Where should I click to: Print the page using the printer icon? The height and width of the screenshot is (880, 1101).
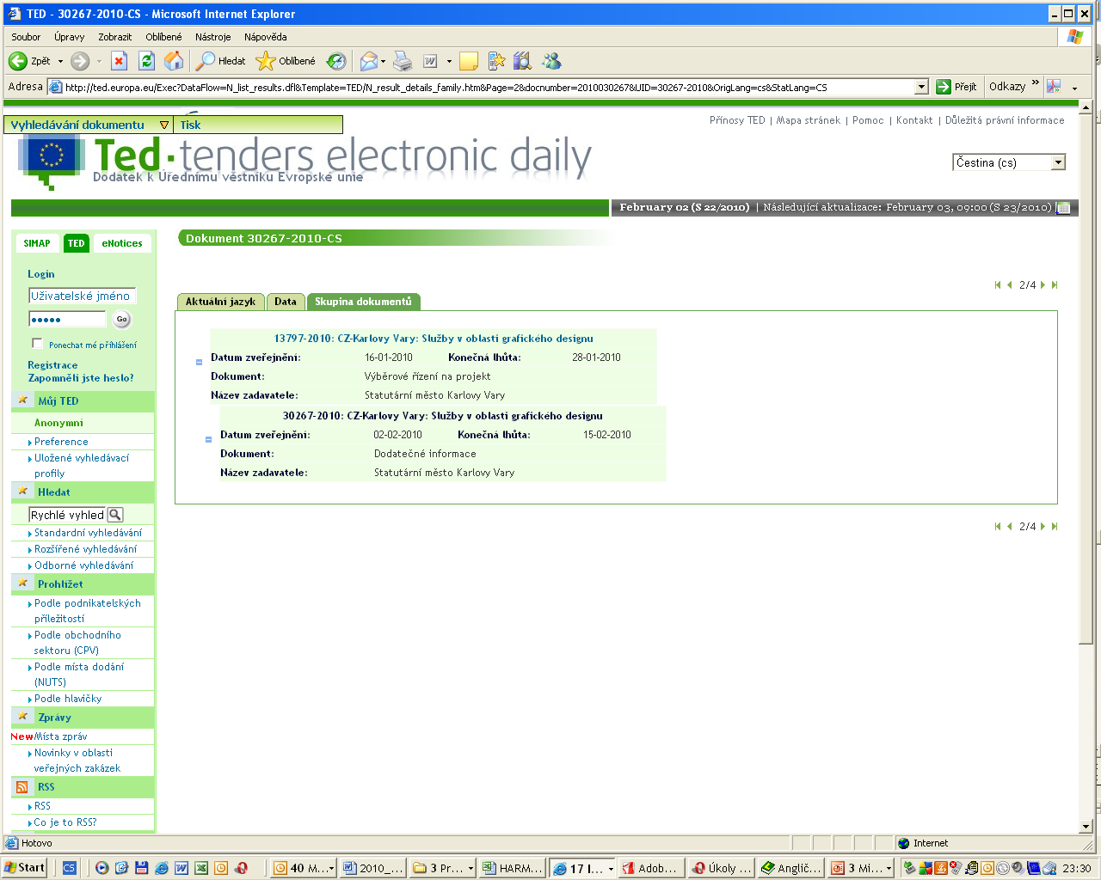403,61
